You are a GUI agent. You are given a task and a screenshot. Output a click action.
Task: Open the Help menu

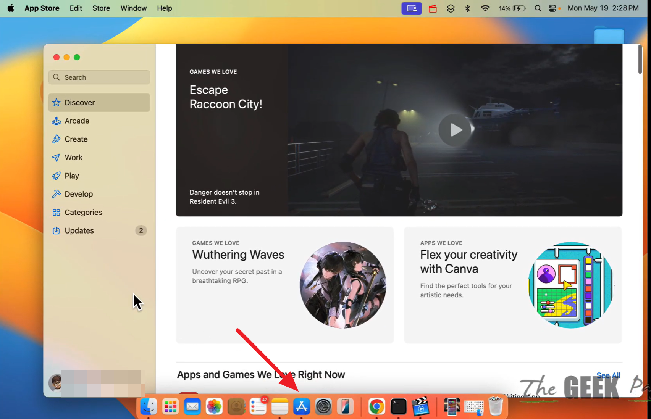click(165, 8)
